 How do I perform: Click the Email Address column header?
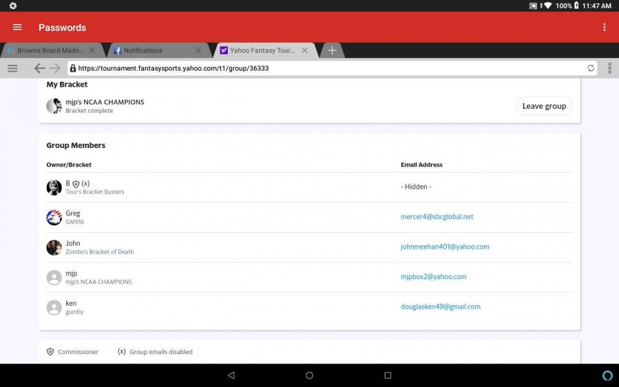422,165
